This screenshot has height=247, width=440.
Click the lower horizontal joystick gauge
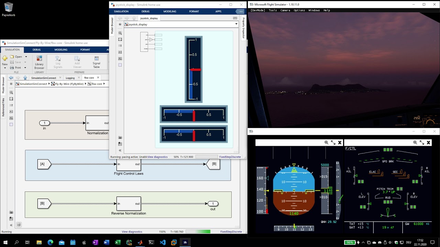[194, 134]
